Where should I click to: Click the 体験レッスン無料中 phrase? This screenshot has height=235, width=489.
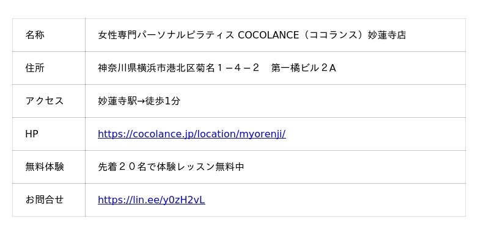click(x=200, y=167)
